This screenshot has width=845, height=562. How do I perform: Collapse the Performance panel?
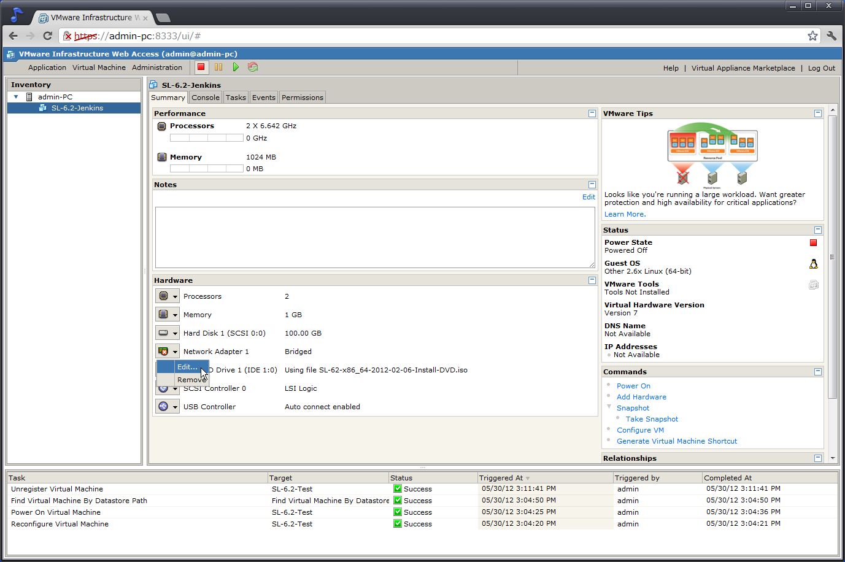(592, 114)
